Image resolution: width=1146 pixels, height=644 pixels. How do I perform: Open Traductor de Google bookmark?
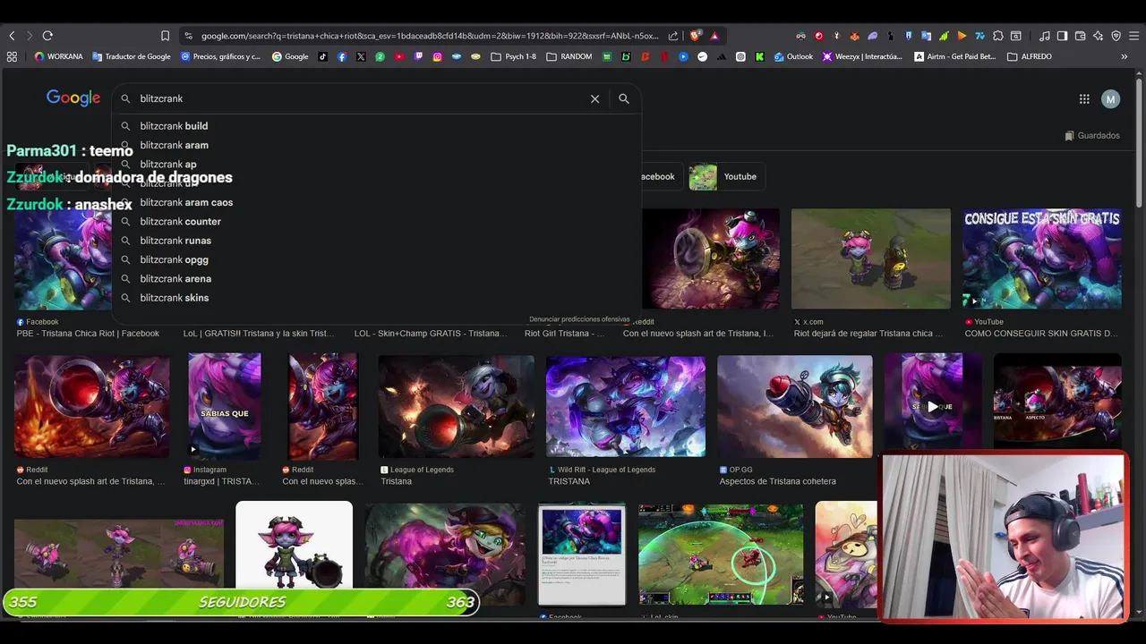pyautogui.click(x=132, y=56)
